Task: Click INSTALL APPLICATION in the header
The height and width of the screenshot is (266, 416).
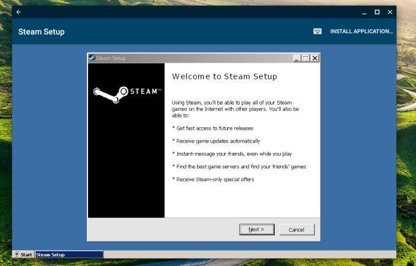Action: pyautogui.click(x=361, y=32)
